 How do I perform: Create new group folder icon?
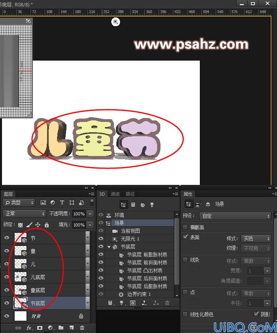[61, 328]
